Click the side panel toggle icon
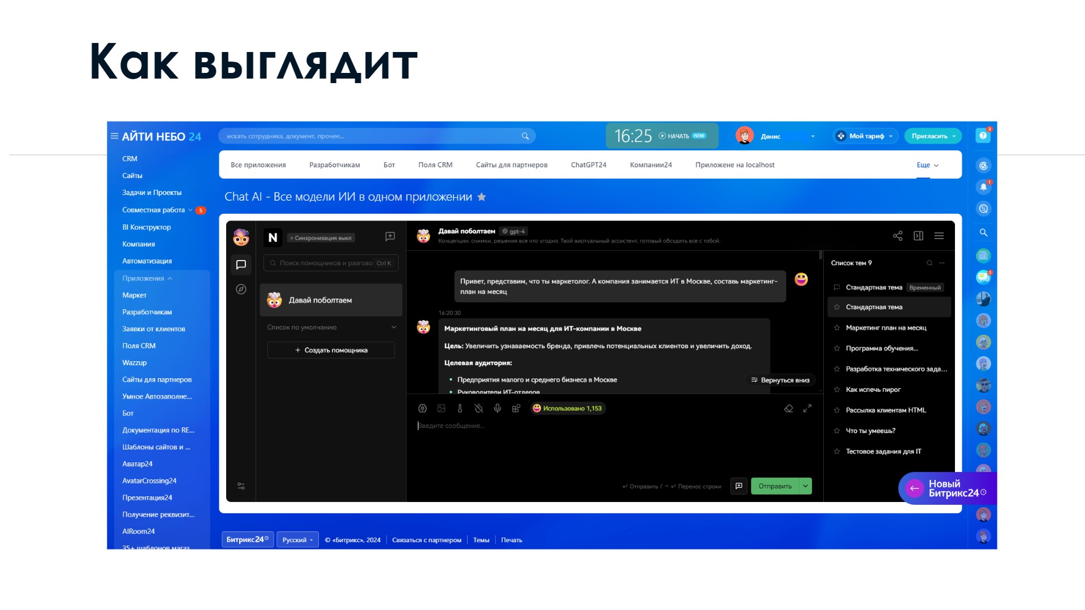 coord(918,236)
